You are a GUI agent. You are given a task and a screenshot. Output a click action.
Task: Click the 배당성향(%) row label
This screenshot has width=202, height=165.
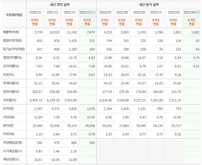(11, 159)
